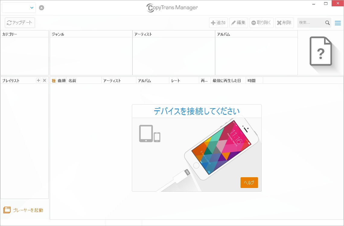344x226 pixels.
Task: Click the X icon beside プレイリスト plus icon
Action: point(44,80)
